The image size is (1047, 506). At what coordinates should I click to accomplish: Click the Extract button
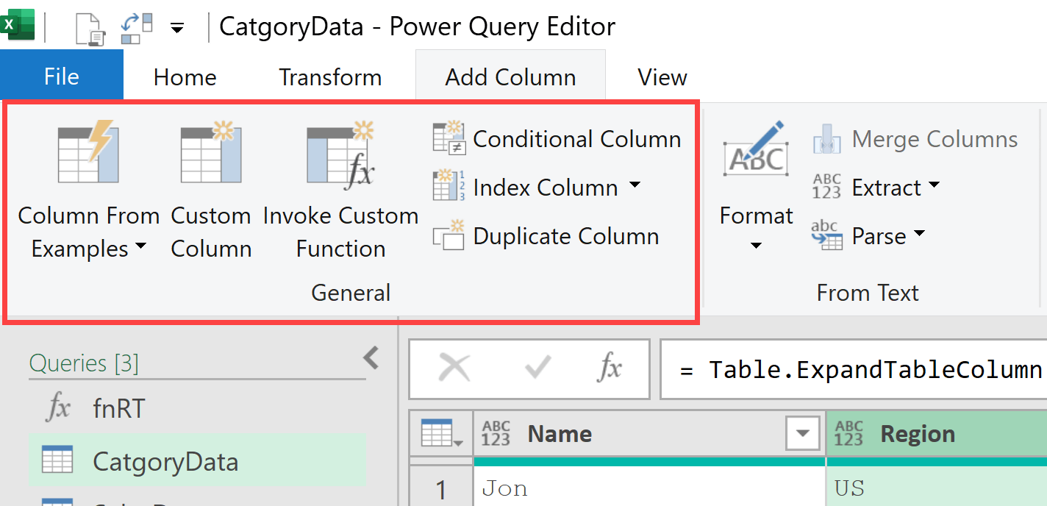tap(866, 187)
